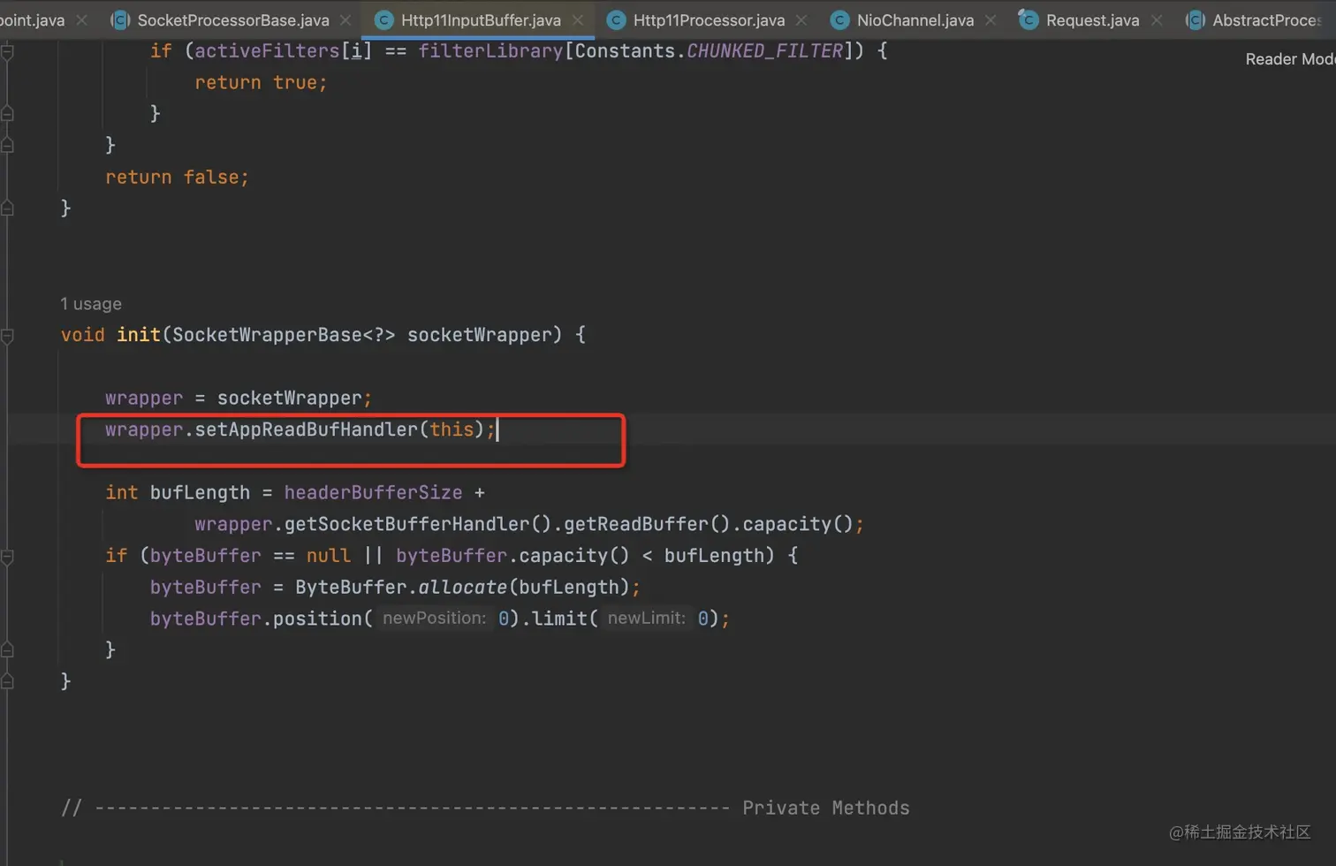Click 'filterLibrary' array reference
The image size is (1336, 866).
point(490,51)
